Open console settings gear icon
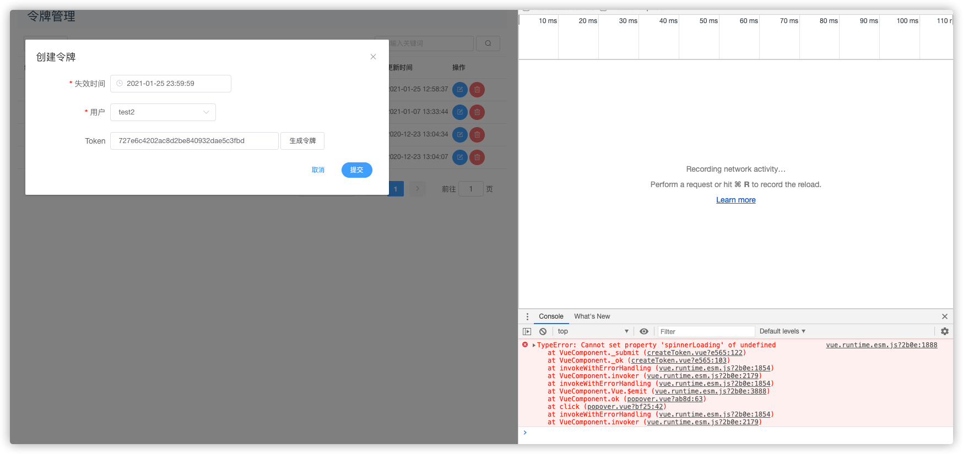963x454 pixels. [x=945, y=331]
